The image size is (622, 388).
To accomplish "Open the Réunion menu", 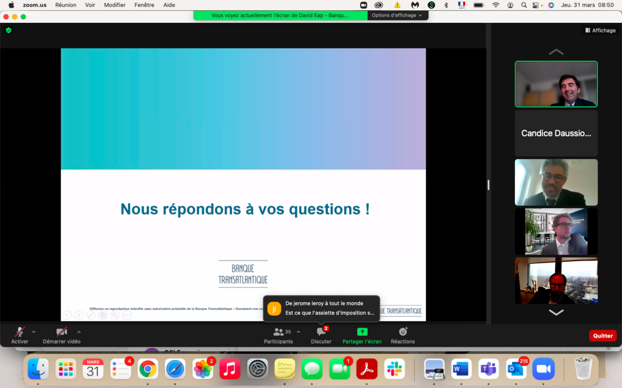I will click(x=66, y=5).
